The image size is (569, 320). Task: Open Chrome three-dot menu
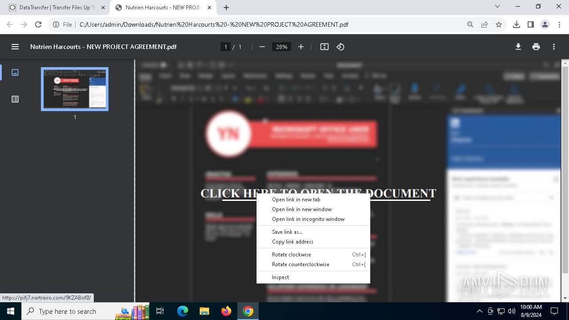coord(559,24)
